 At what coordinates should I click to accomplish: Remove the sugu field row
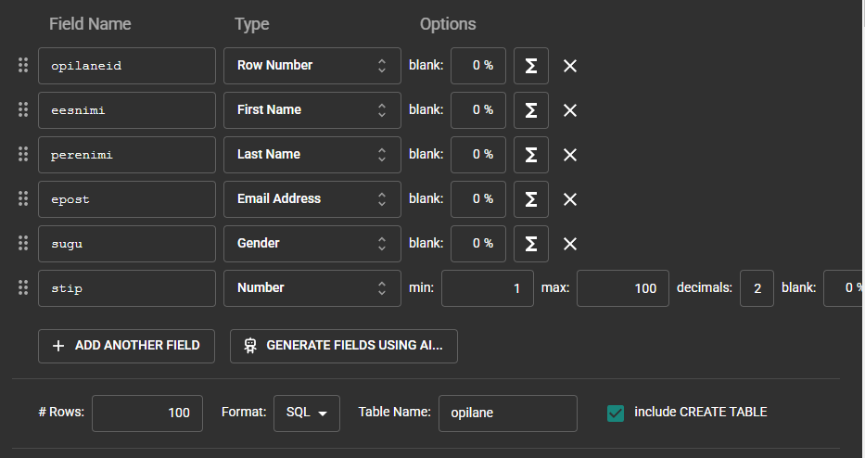pos(570,244)
